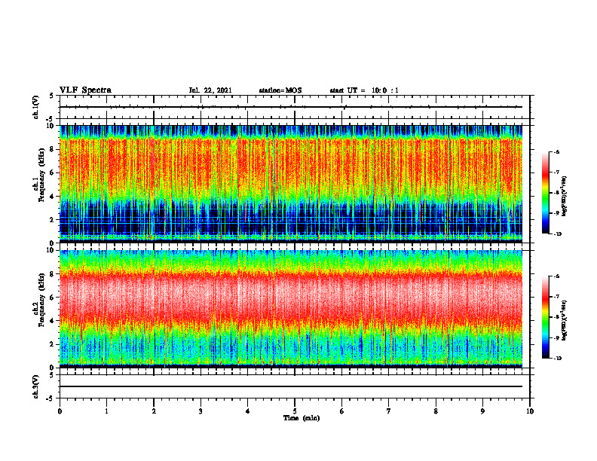Click the log(PSD) unit label beside ch.1 color scale
Screen dimensions: 597x461
565,196
